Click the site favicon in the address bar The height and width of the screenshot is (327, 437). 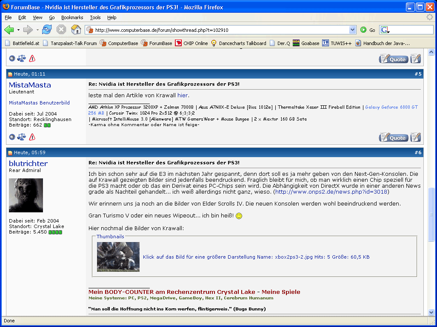90,30
